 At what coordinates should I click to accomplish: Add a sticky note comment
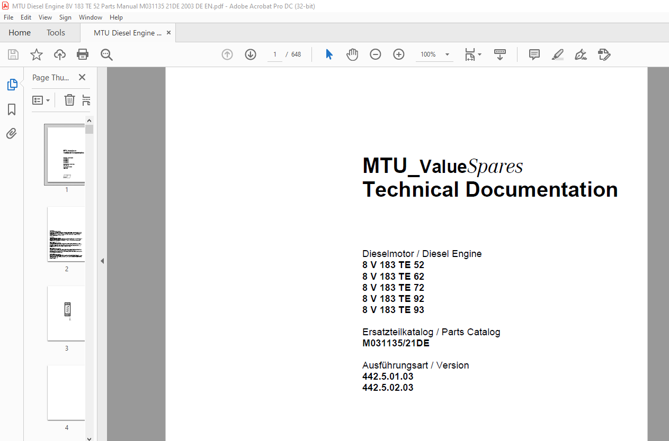pyautogui.click(x=534, y=54)
